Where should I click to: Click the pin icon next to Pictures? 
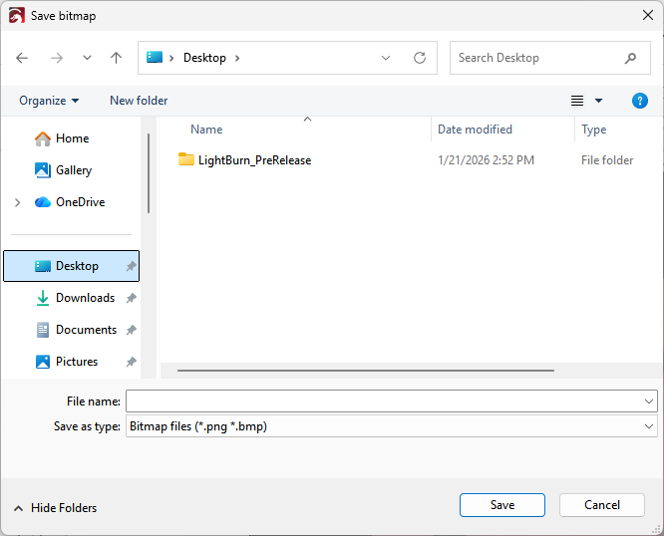(x=131, y=362)
